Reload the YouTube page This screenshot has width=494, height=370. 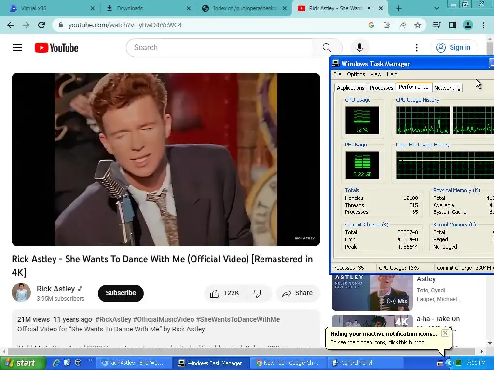click(41, 25)
